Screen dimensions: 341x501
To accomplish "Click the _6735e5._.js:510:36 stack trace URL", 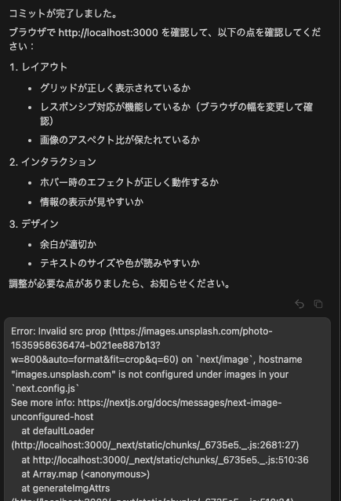I will 171,460.
